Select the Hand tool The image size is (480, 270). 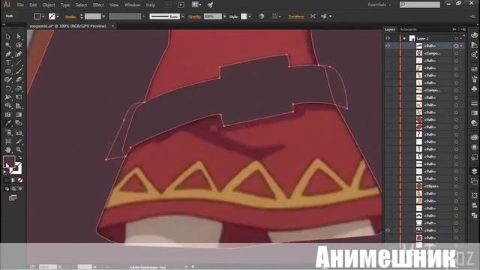[8, 150]
